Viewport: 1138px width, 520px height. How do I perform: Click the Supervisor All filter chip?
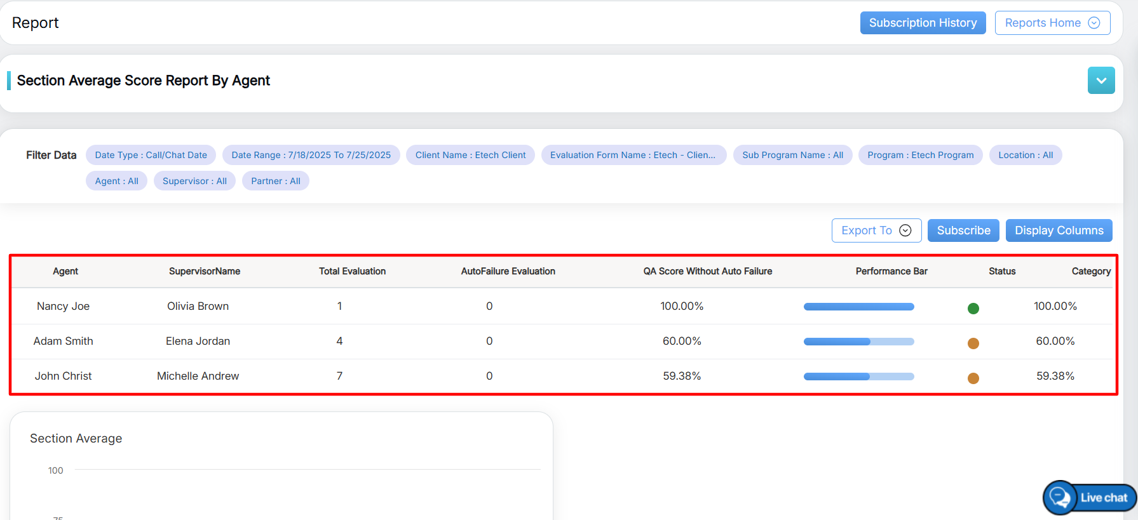pyautogui.click(x=194, y=181)
